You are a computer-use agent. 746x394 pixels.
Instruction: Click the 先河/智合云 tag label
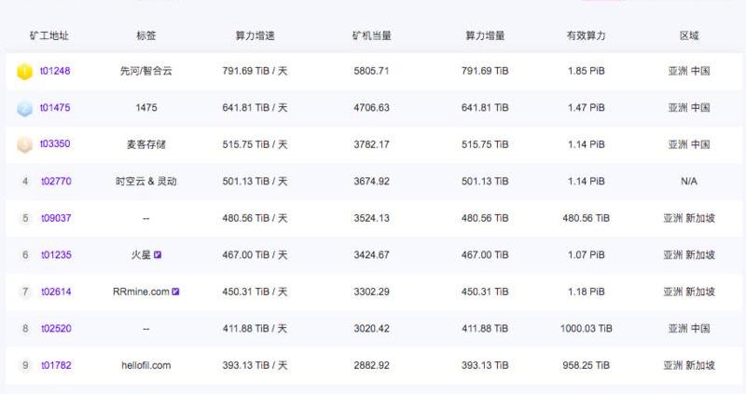[145, 71]
